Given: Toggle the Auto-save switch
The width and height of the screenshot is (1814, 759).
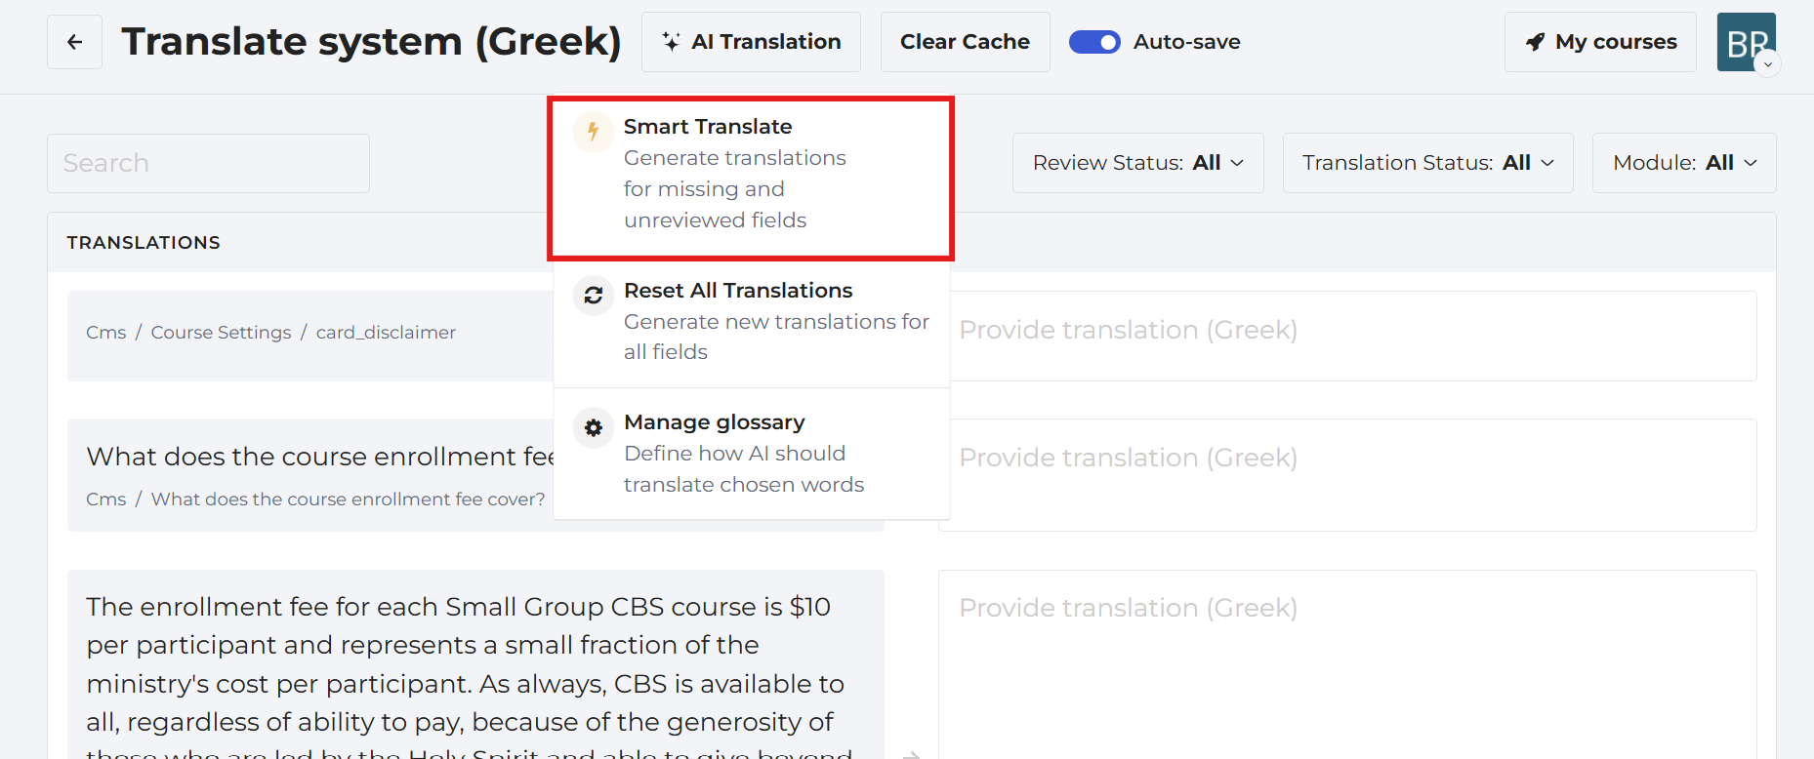Looking at the screenshot, I should pos(1094,42).
